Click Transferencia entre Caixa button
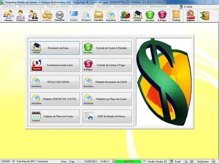This screenshot has height=164, width=219. [55, 65]
